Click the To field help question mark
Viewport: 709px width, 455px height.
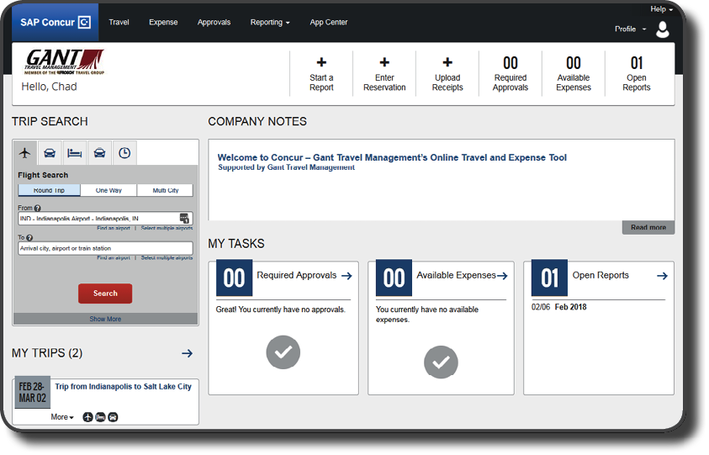[29, 237]
